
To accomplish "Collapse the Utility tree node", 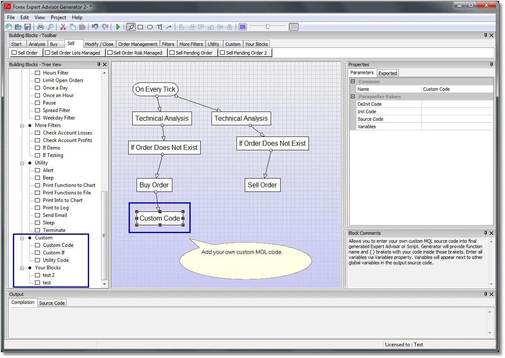I will pos(22,163).
